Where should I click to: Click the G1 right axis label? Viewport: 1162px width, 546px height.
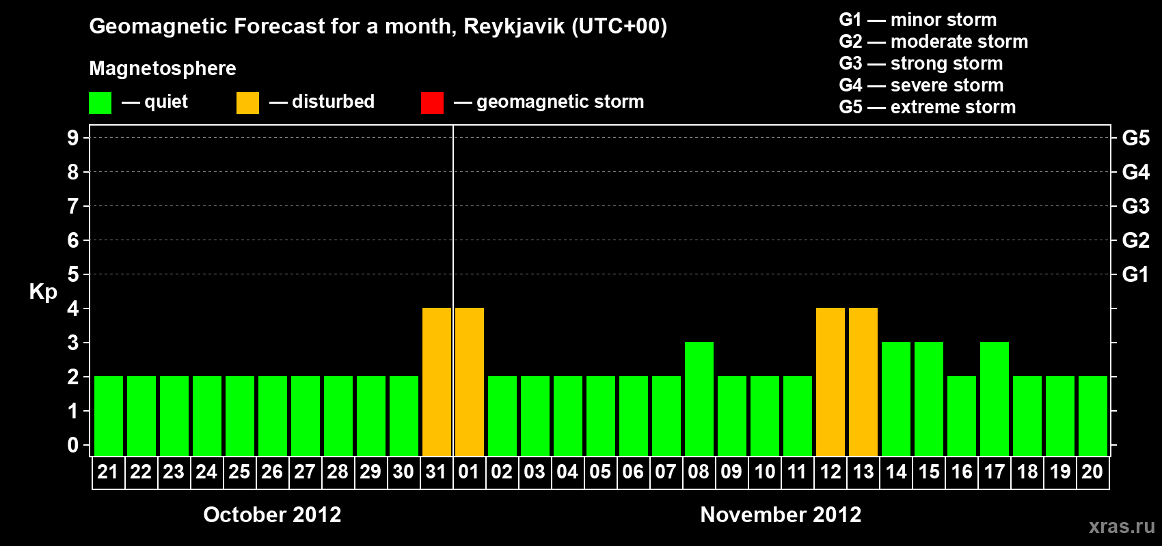point(1135,274)
